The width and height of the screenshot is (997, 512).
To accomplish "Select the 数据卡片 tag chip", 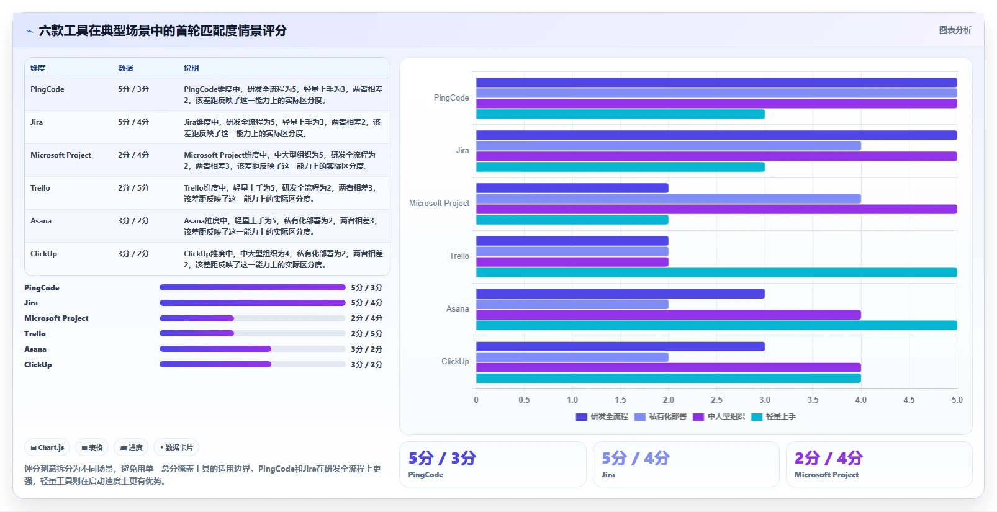I will click(x=176, y=447).
